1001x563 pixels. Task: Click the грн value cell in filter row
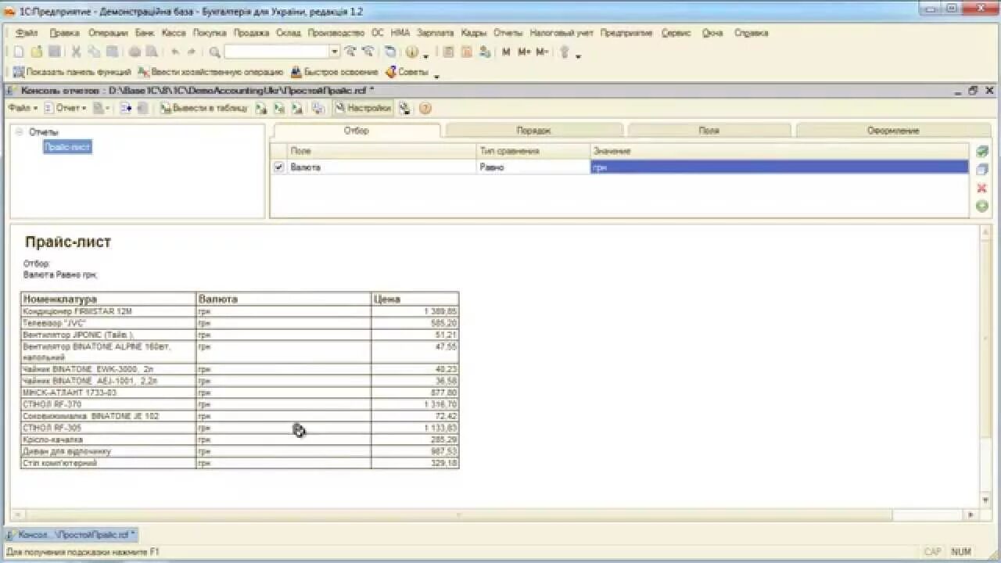(779, 167)
